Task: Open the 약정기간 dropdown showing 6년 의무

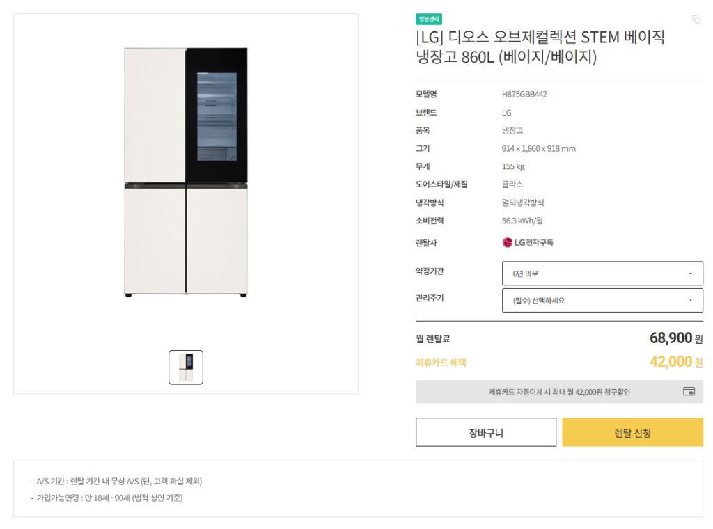Action: tap(602, 273)
